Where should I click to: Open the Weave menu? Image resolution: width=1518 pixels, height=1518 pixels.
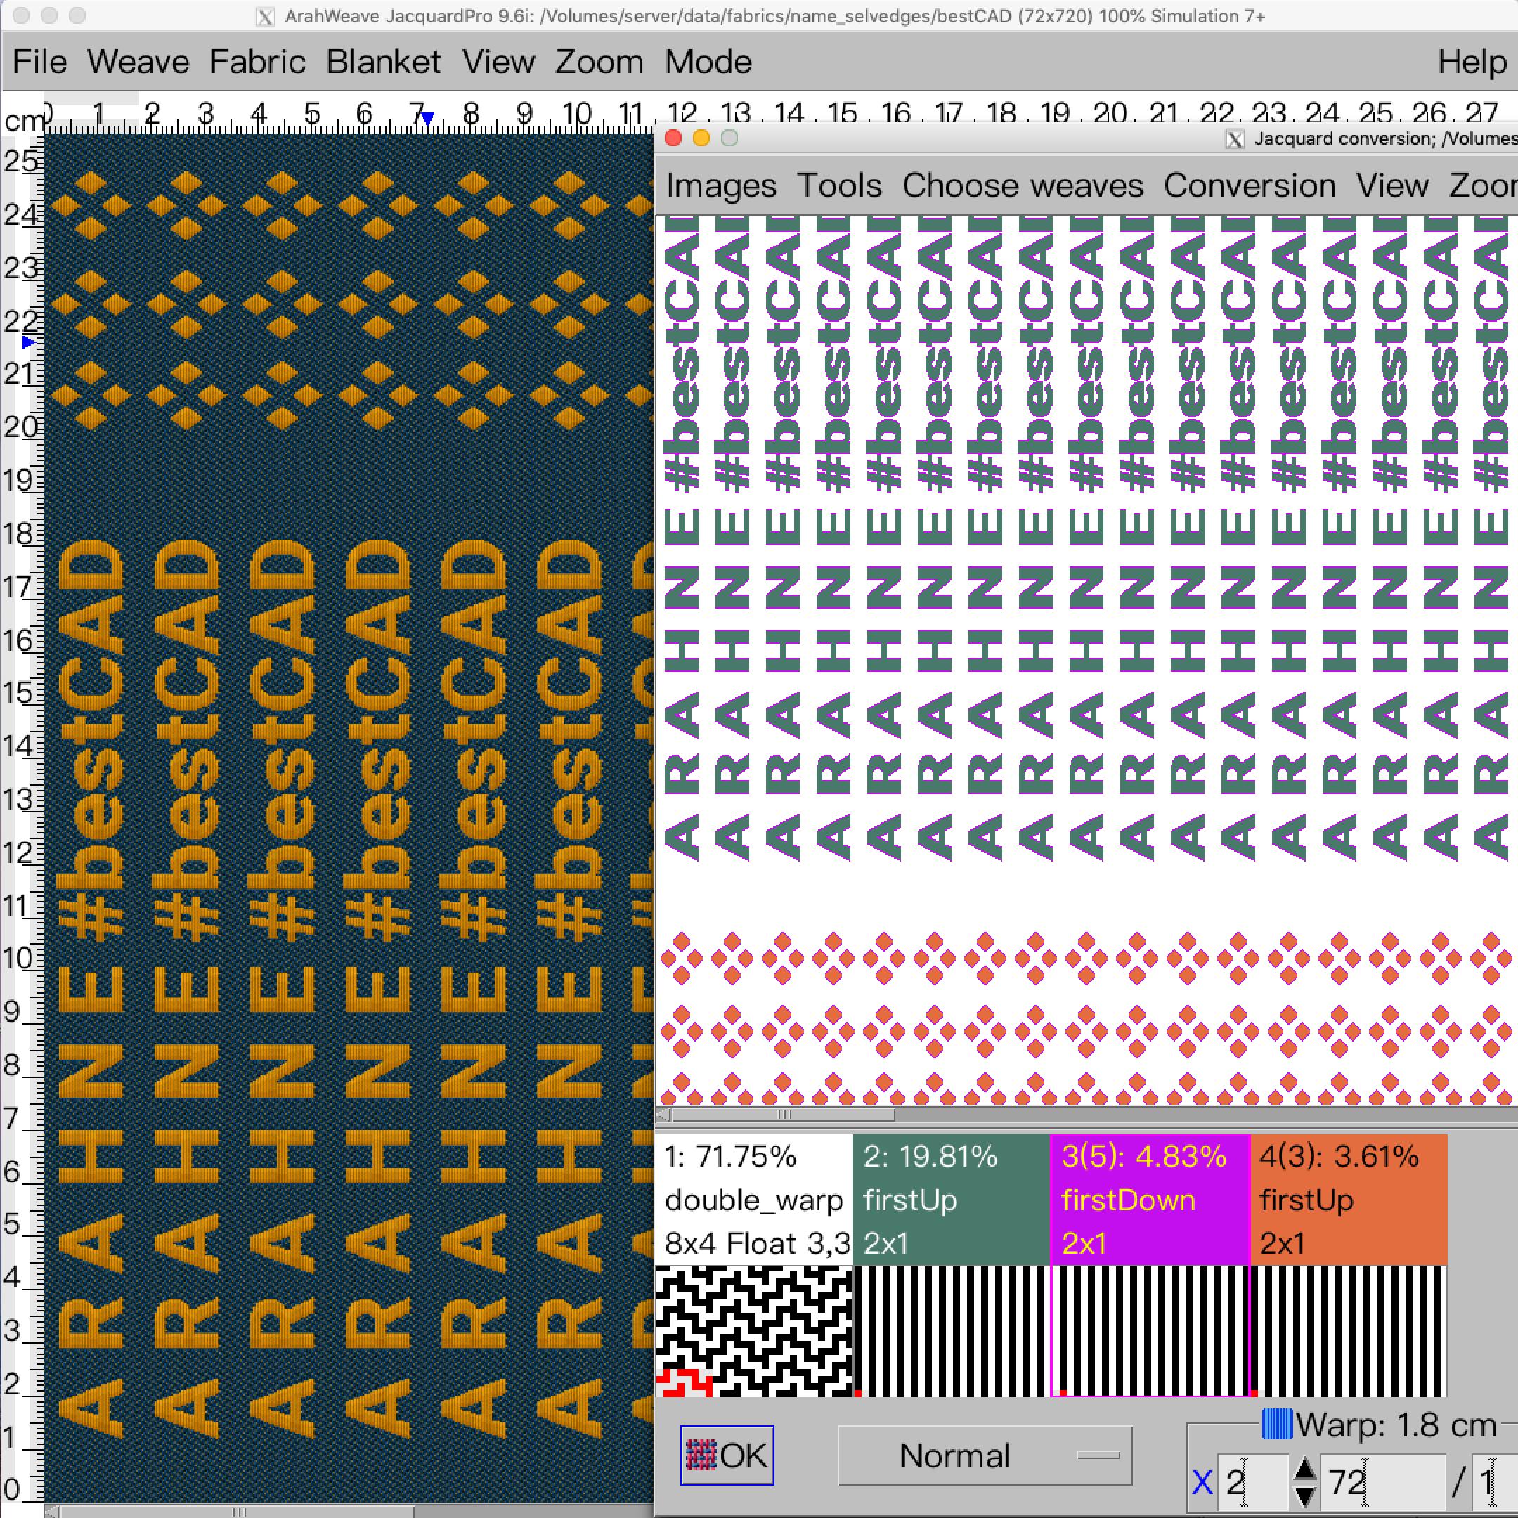138,61
